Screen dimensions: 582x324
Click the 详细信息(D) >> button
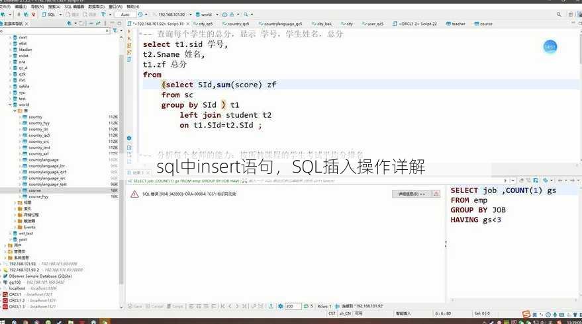click(412, 194)
